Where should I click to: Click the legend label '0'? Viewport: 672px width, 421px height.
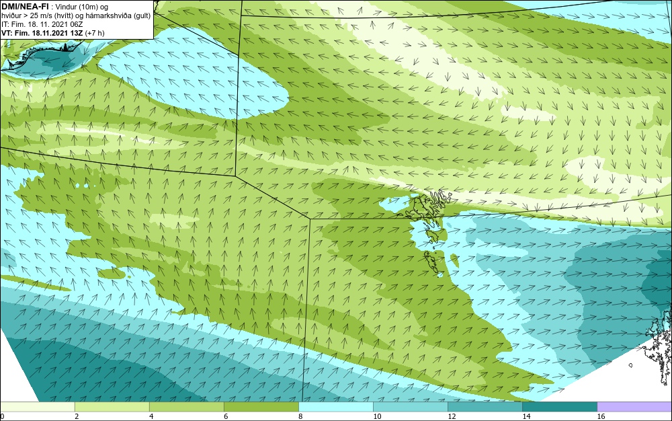click(2, 416)
